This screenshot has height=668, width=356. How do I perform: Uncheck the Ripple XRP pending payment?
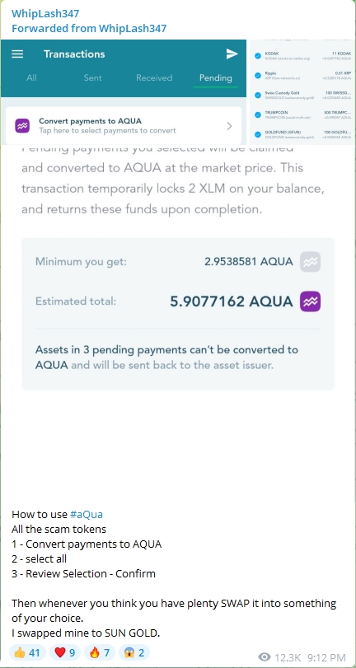tap(257, 76)
